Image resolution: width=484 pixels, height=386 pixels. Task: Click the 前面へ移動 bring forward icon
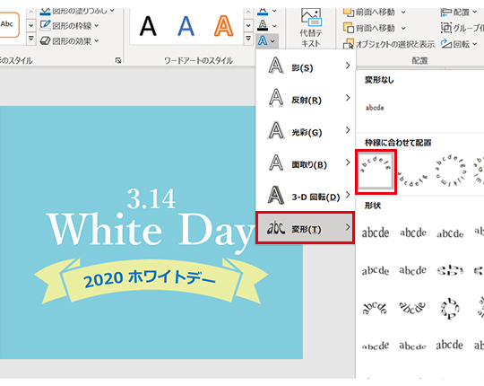point(348,13)
